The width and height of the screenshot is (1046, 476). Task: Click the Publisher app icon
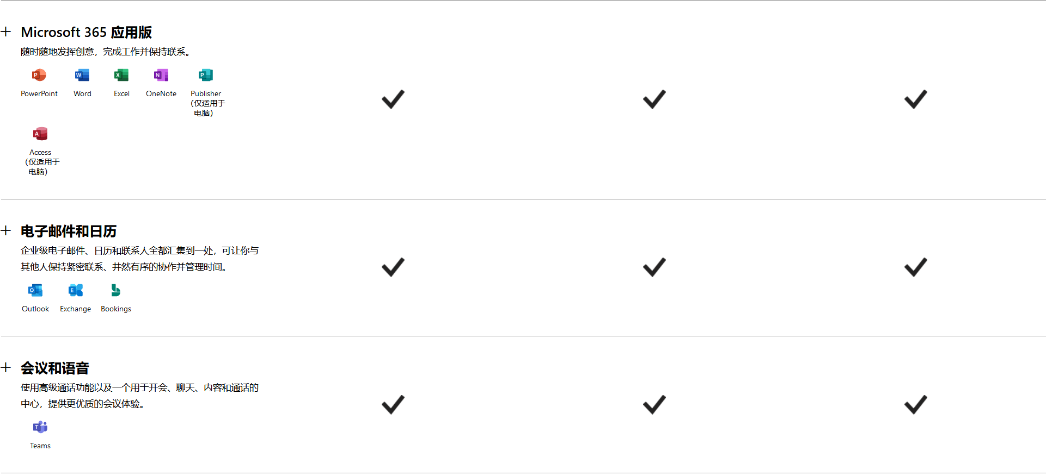206,75
